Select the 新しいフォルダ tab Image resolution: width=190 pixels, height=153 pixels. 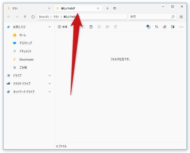pos(78,8)
